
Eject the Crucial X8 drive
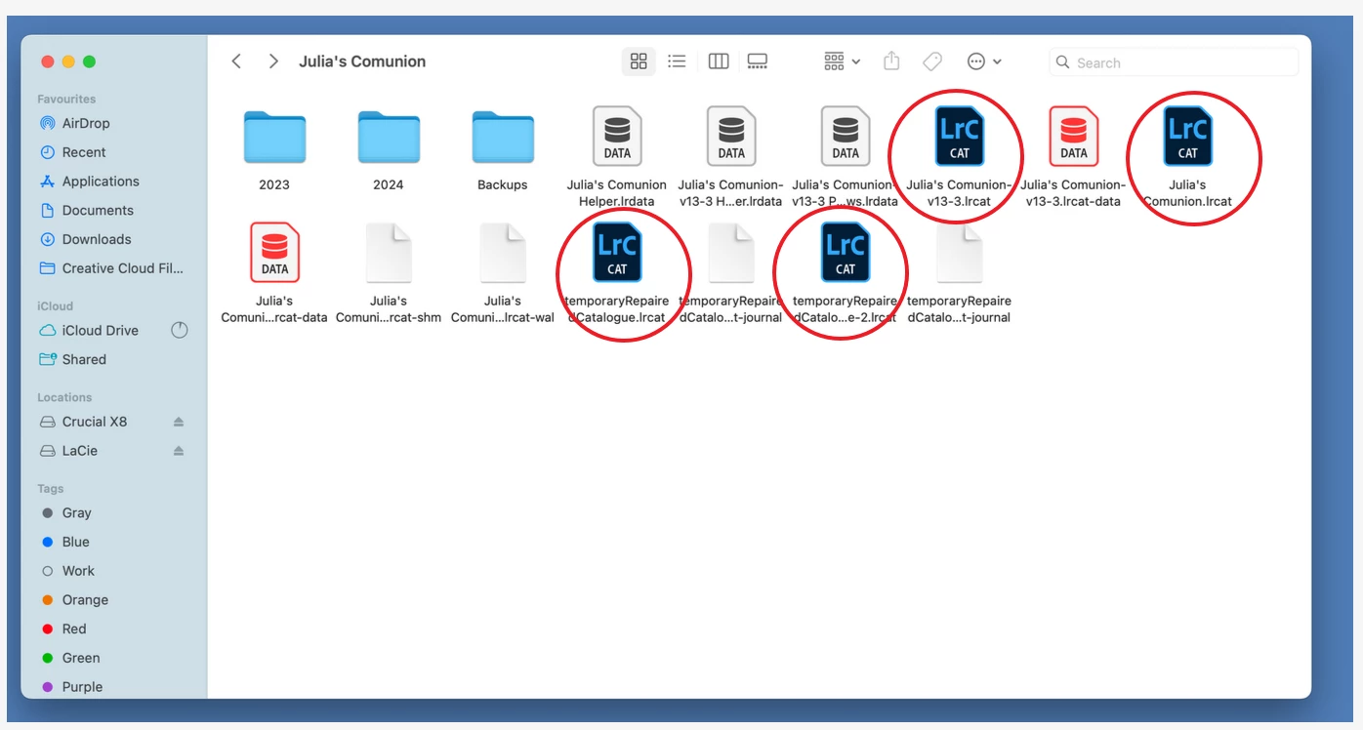coord(178,422)
